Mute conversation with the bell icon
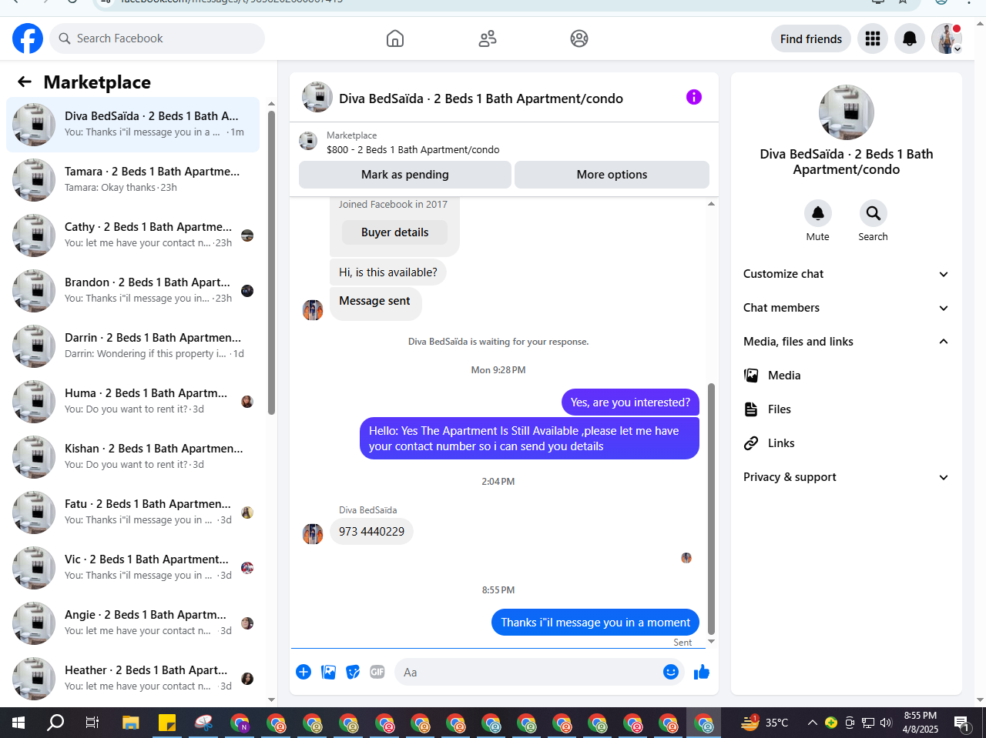986x738 pixels. pos(818,213)
